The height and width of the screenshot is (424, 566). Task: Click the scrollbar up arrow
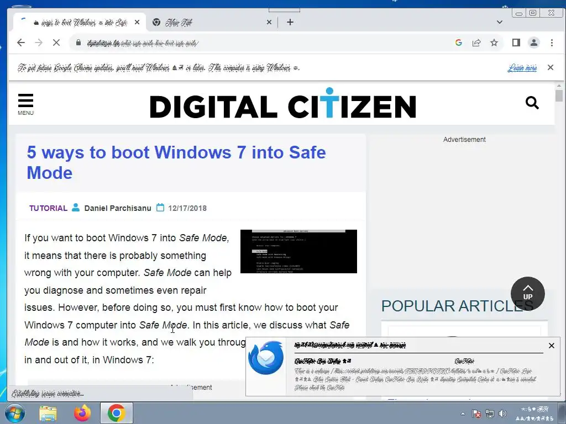pos(559,86)
